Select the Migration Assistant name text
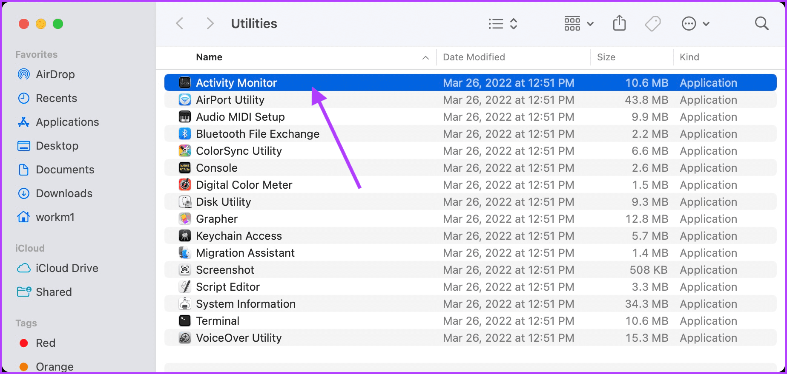787x374 pixels. point(245,253)
